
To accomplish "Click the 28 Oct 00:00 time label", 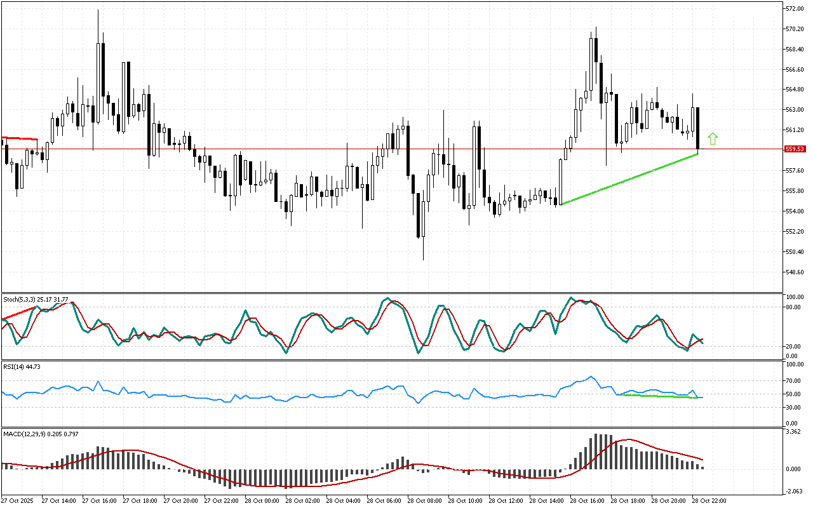I will tap(265, 500).
